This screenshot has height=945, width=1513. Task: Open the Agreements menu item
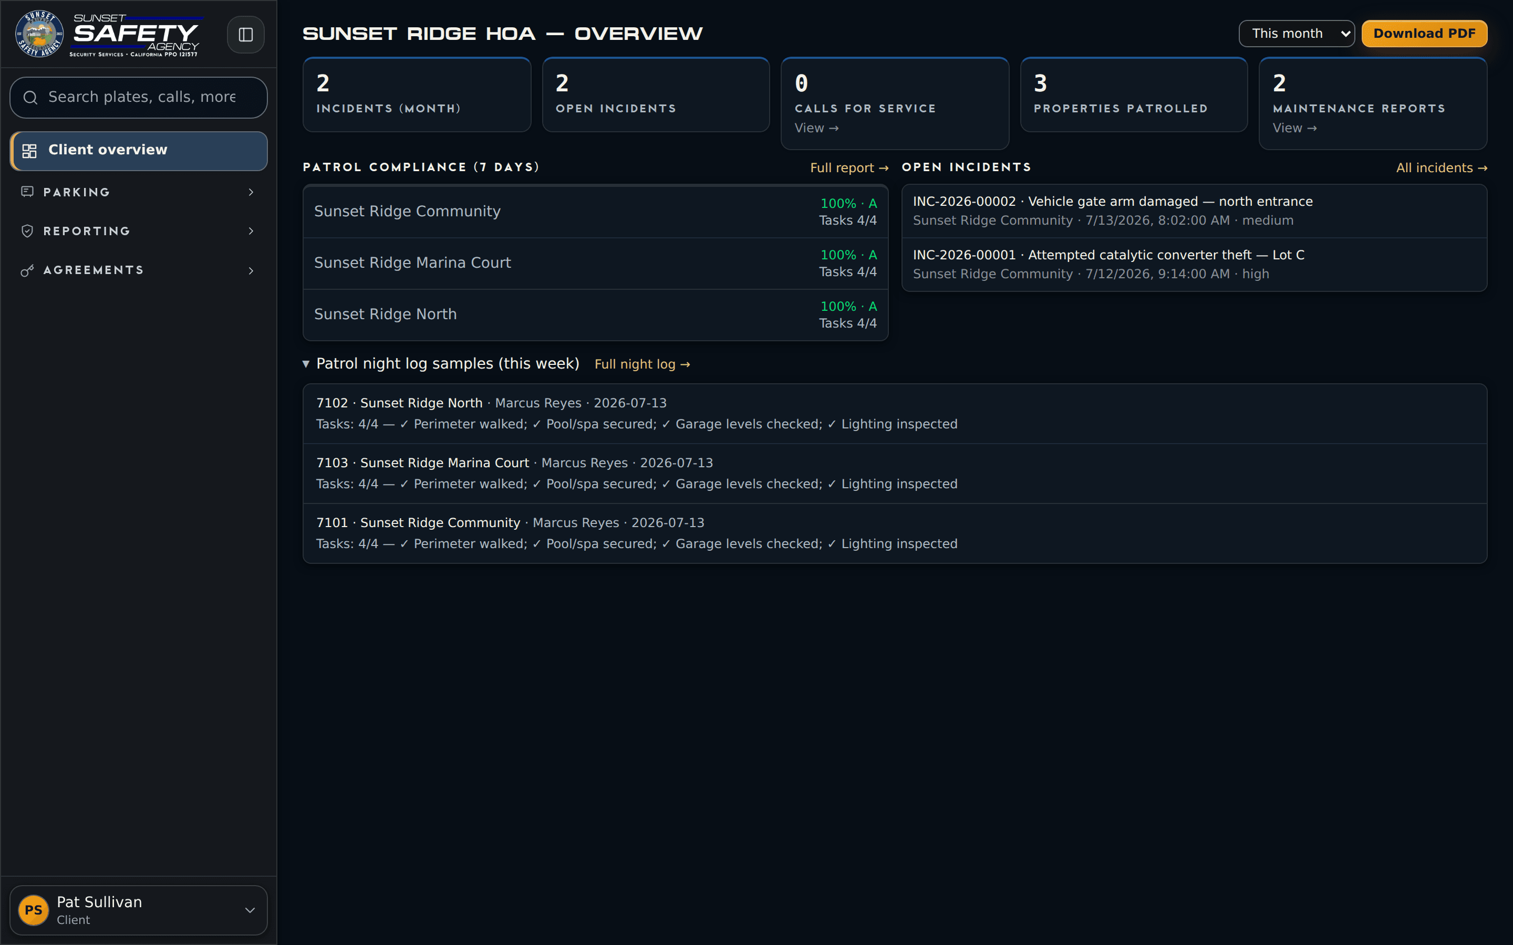139,270
